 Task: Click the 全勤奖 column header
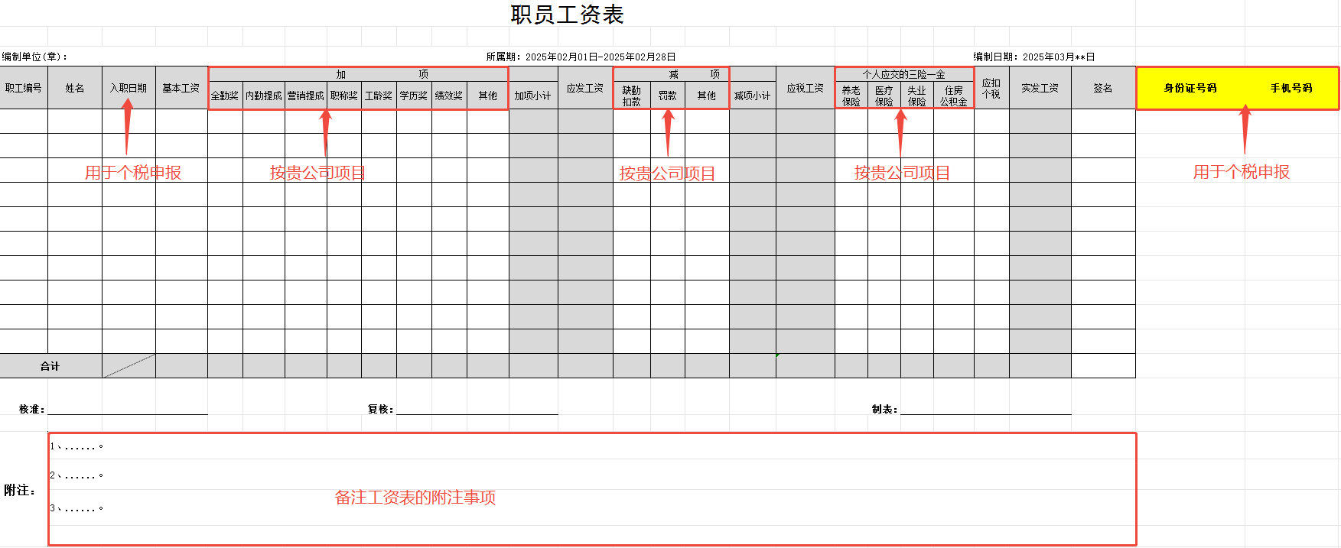coord(225,96)
